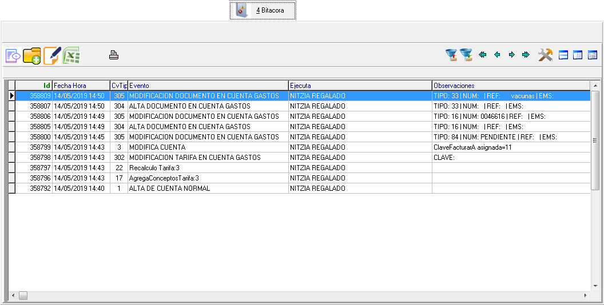Jump to last record with double-right arrow

click(x=526, y=55)
